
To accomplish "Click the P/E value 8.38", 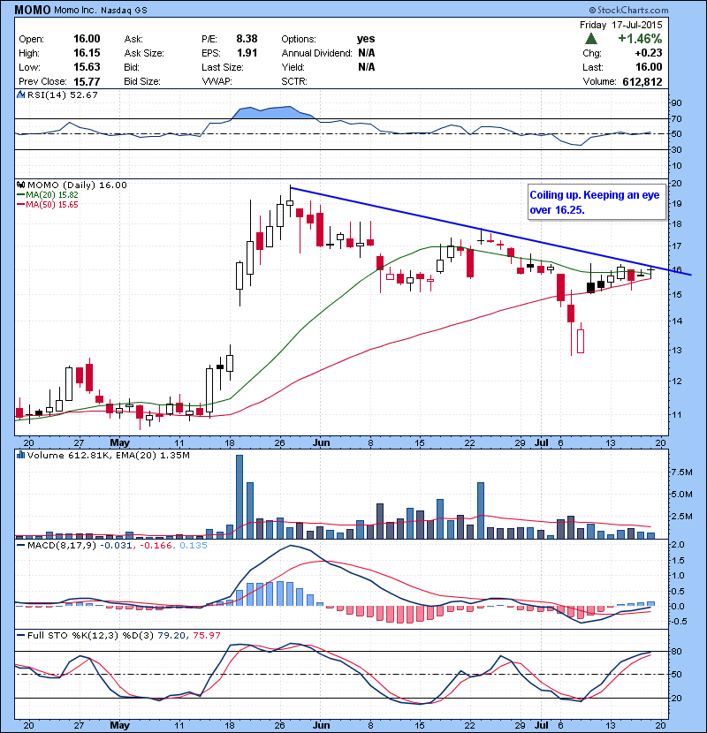I will click(247, 39).
